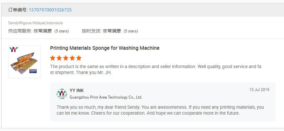Click the 15 Jul 2019 reply date
The height and width of the screenshot is (131, 284).
(x=259, y=90)
